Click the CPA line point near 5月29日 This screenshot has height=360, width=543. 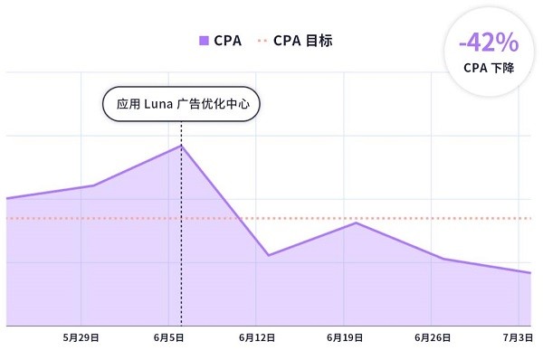[93, 185]
